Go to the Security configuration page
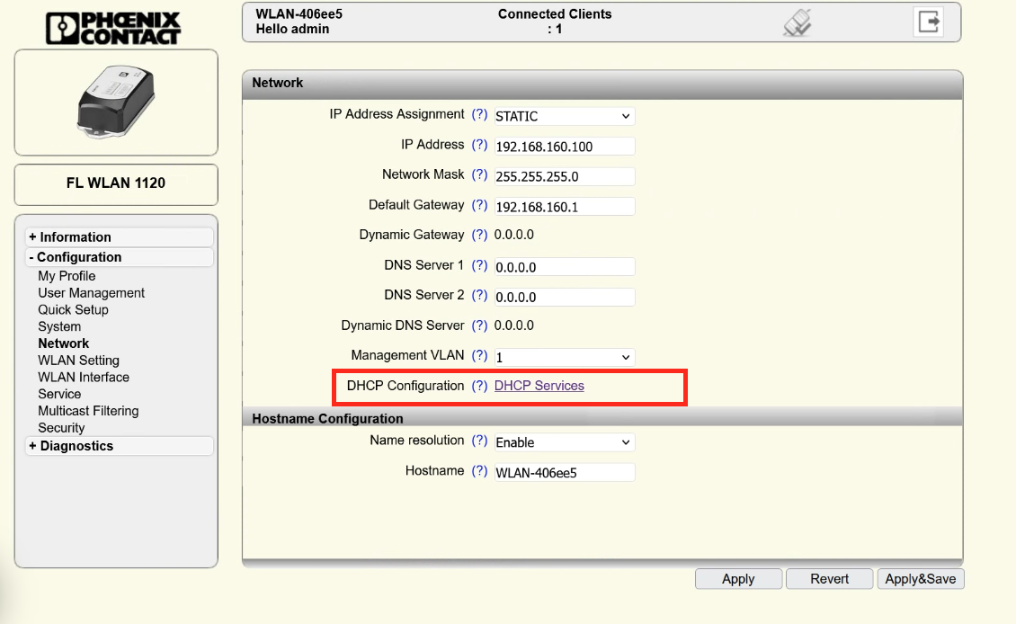This screenshot has height=624, width=1016. tap(61, 428)
